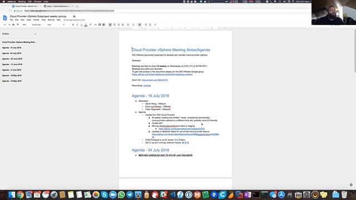356x200 pixels.
Task: Click the document vertical scrollbar
Action: (x=355, y=51)
